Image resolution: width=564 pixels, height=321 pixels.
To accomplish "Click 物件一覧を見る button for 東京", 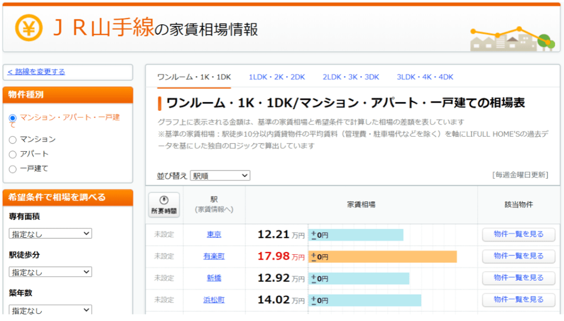I will [518, 234].
